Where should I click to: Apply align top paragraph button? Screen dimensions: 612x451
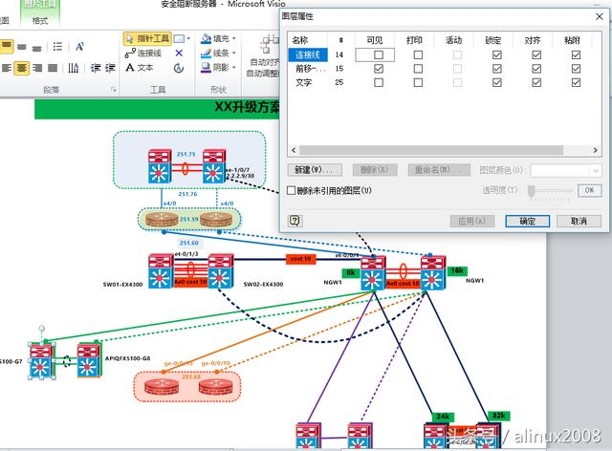(7, 47)
